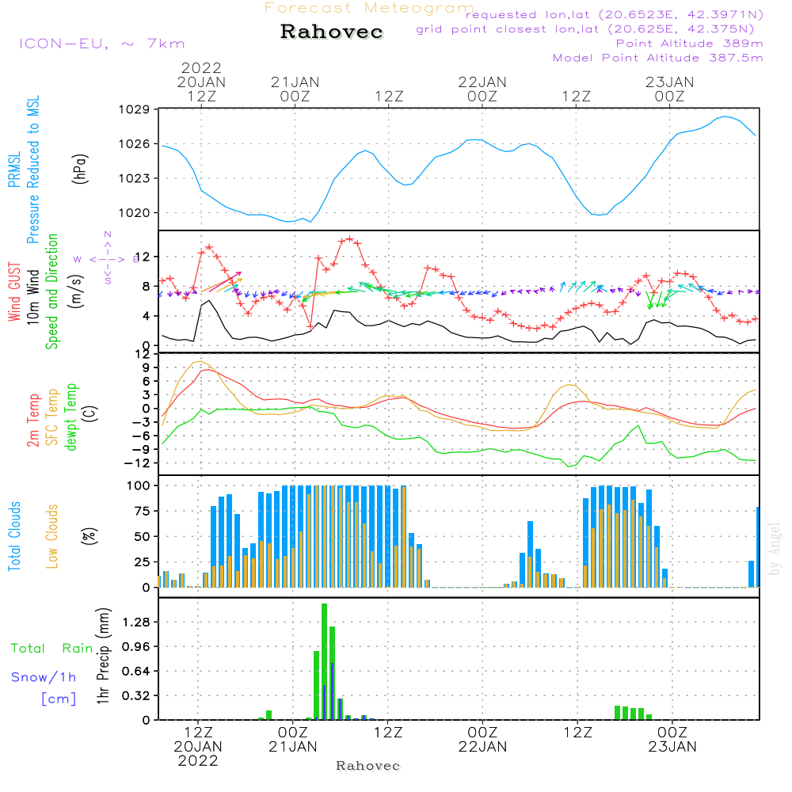Click the 'Model Point Altitude 387.5m' text

[657, 58]
